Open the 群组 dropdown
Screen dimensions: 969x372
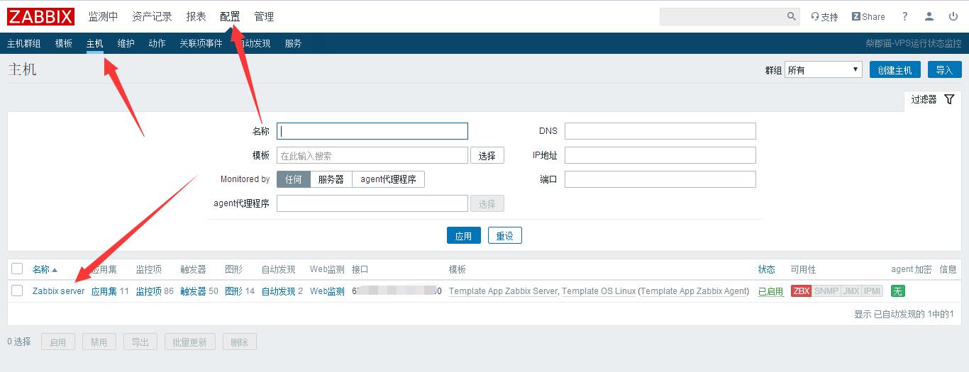click(824, 69)
